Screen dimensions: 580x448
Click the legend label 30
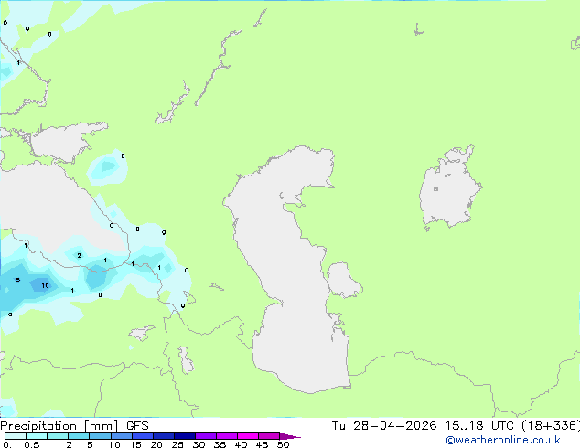coord(199,444)
